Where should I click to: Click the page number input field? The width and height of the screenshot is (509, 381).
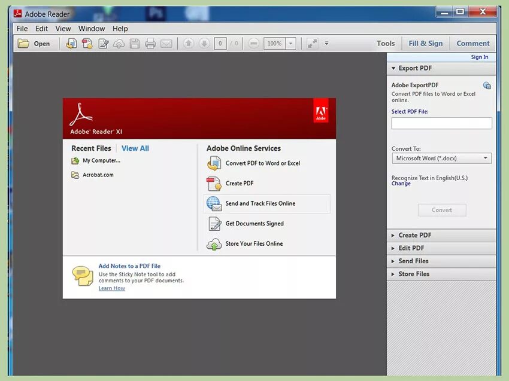pyautogui.click(x=220, y=44)
